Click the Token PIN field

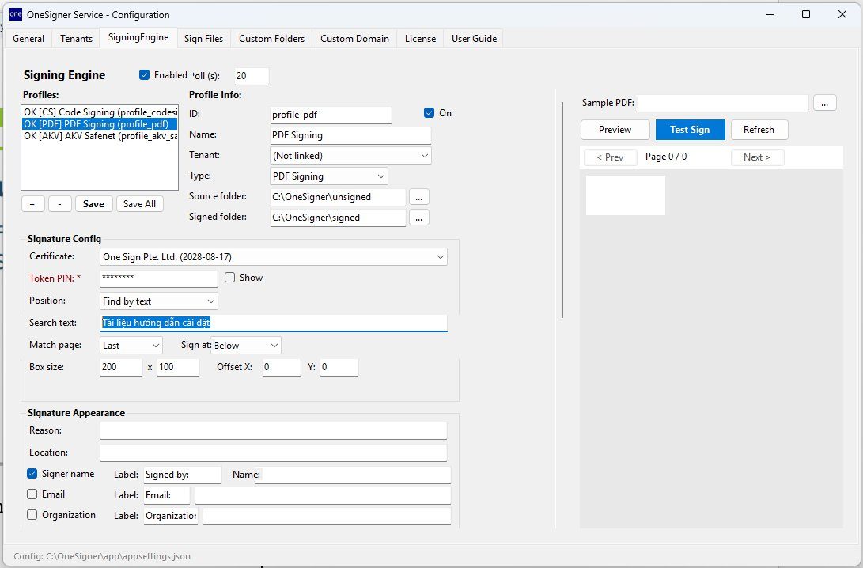(x=158, y=278)
